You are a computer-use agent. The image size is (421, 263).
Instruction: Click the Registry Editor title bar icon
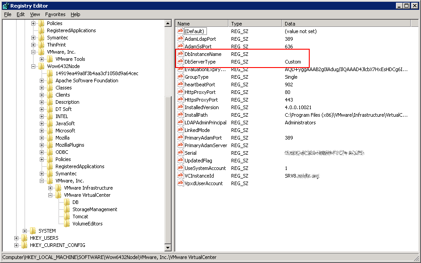coord(6,6)
